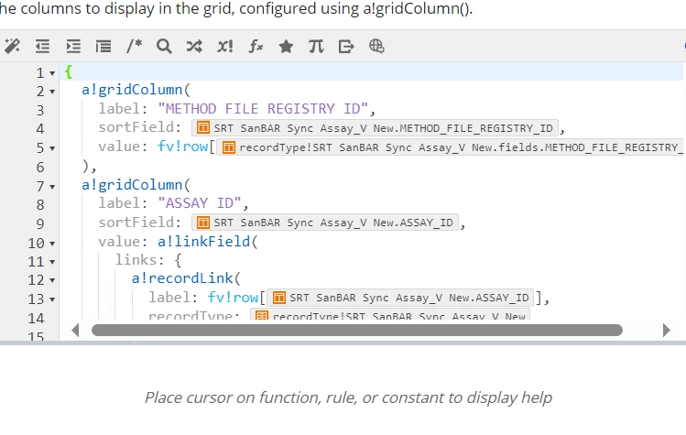
Task: Collapse the links fold at line 11
Action: [52, 262]
